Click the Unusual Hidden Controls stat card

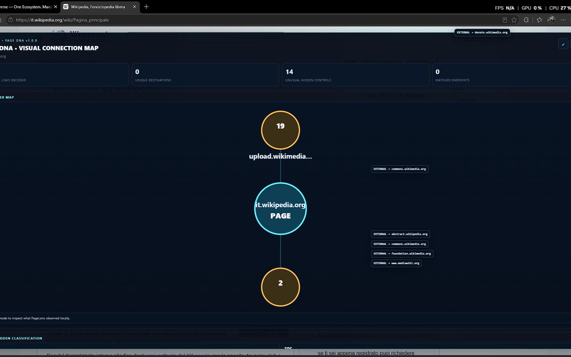pos(356,75)
